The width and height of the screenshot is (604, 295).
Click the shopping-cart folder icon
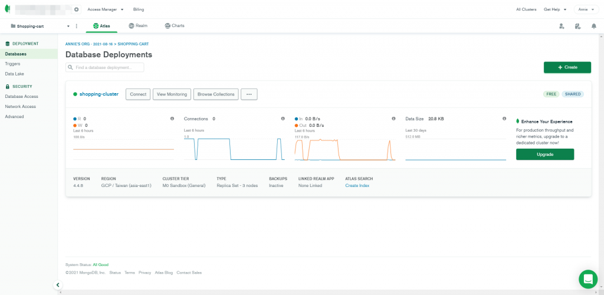(13, 26)
